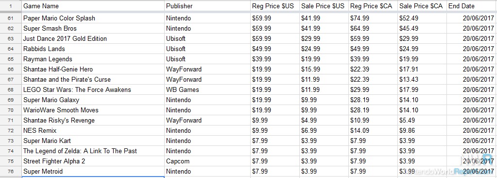497x178 pixels.
Task: Select the NES Remix cell
Action: (x=93, y=130)
